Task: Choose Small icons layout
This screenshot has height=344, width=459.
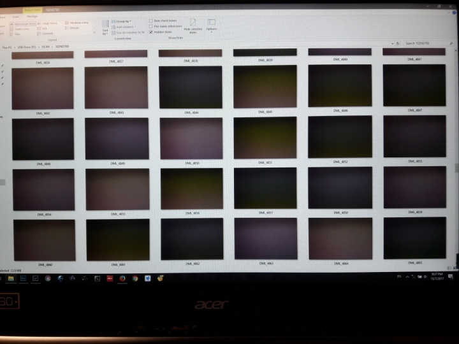Action: [19, 29]
